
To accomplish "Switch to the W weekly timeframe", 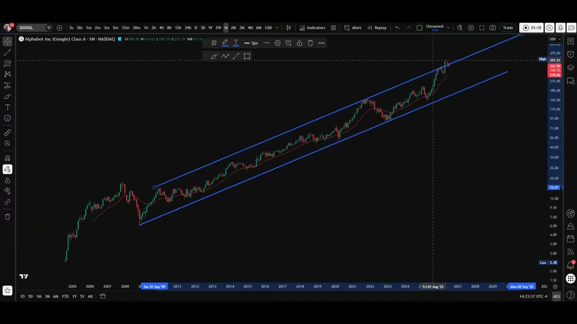I will [x=210, y=28].
